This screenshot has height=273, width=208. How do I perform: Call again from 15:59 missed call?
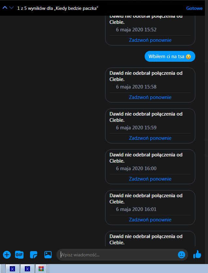(150, 138)
